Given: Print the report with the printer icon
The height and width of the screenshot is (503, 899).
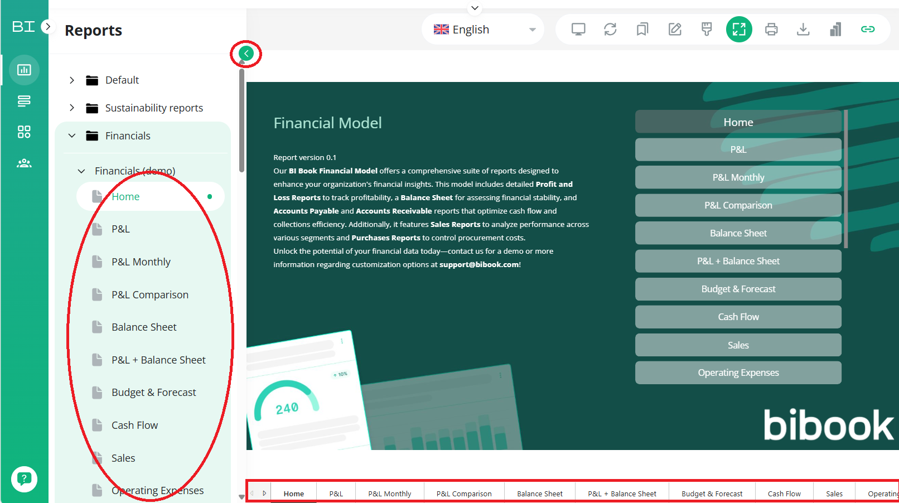Looking at the screenshot, I should (x=771, y=29).
